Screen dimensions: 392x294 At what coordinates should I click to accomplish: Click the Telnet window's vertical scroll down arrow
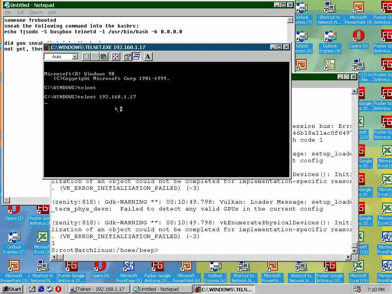pyautogui.click(x=354, y=251)
